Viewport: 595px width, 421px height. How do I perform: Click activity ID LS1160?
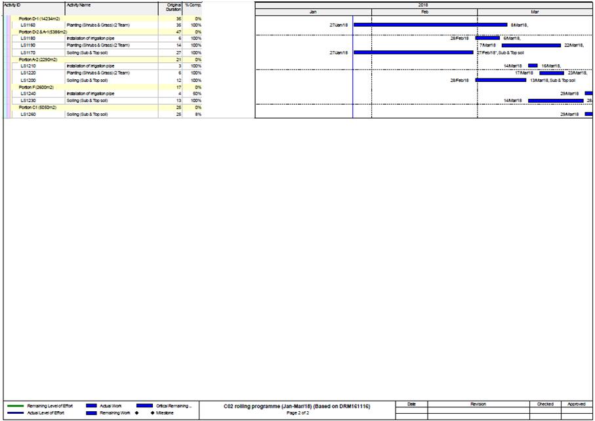(28, 26)
